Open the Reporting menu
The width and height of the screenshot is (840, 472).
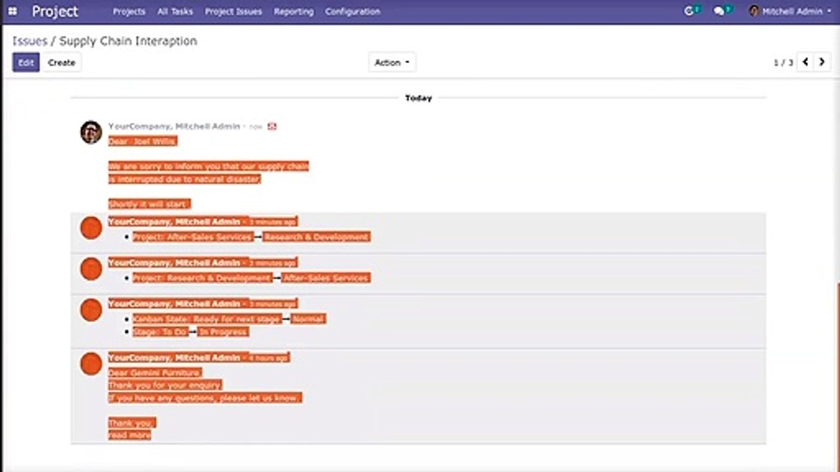[293, 11]
